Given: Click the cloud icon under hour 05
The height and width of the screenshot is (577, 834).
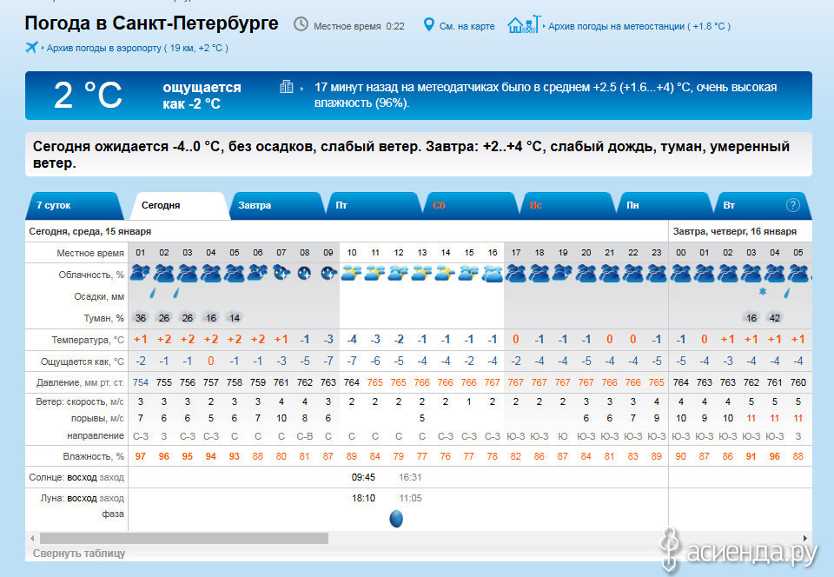Looking at the screenshot, I should point(235,274).
